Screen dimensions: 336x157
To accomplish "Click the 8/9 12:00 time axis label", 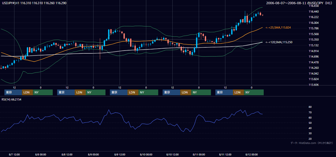I will click(120, 154).
